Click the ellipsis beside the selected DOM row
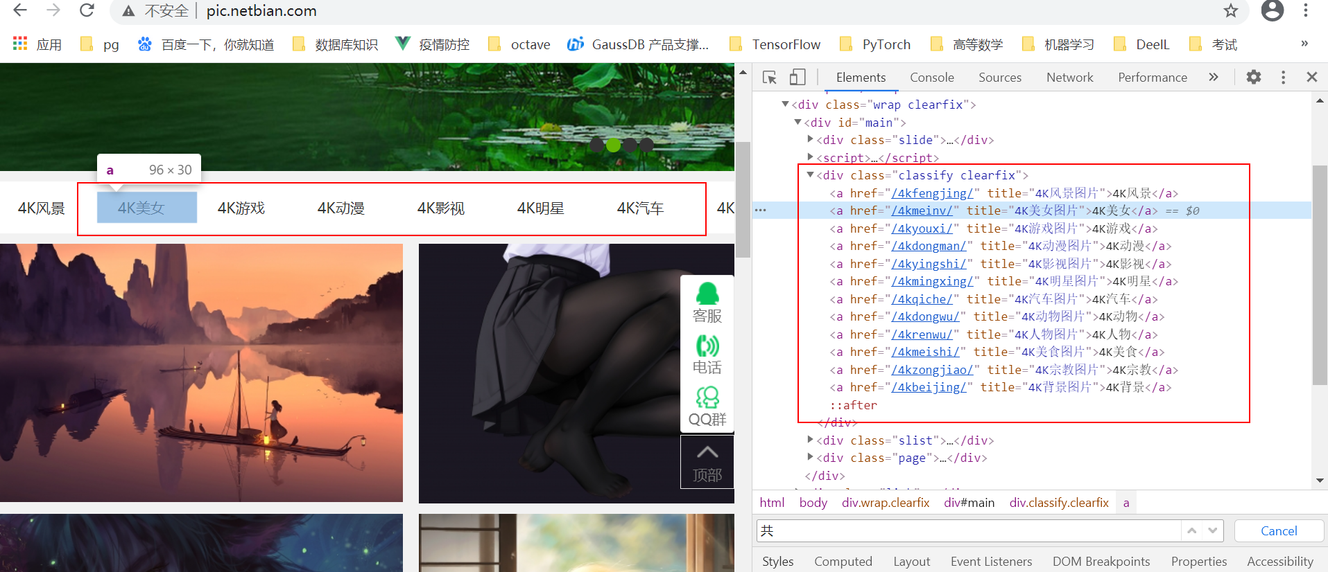Image resolution: width=1328 pixels, height=572 pixels. [x=761, y=210]
